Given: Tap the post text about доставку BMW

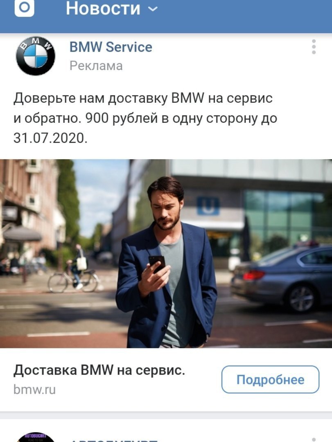Looking at the screenshot, I should click(x=145, y=118).
